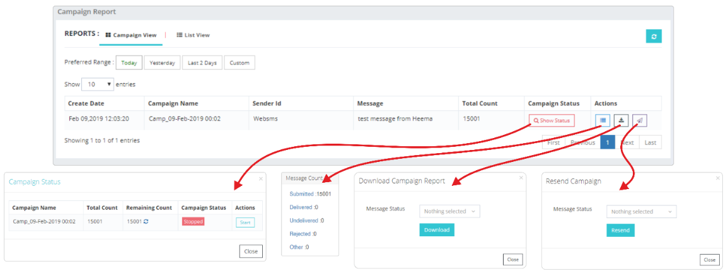This screenshot has height=276, width=728.
Task: Open the Show entries dropdown
Action: [98, 84]
